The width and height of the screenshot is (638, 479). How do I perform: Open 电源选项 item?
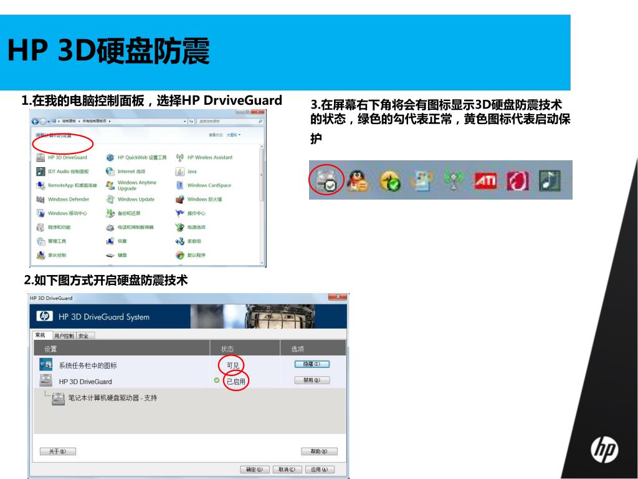click(x=191, y=227)
